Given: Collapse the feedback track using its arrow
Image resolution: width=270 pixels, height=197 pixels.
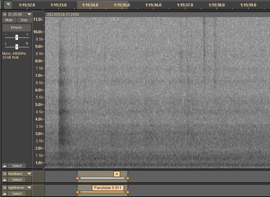Looking at the screenshot, I should tap(4, 180).
